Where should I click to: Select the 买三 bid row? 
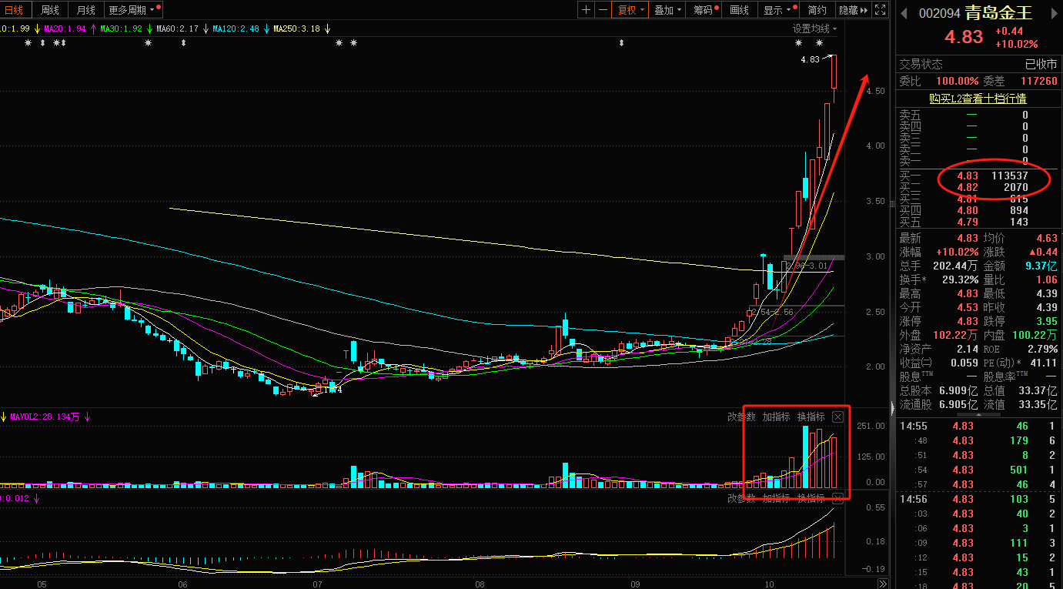pyautogui.click(x=978, y=199)
